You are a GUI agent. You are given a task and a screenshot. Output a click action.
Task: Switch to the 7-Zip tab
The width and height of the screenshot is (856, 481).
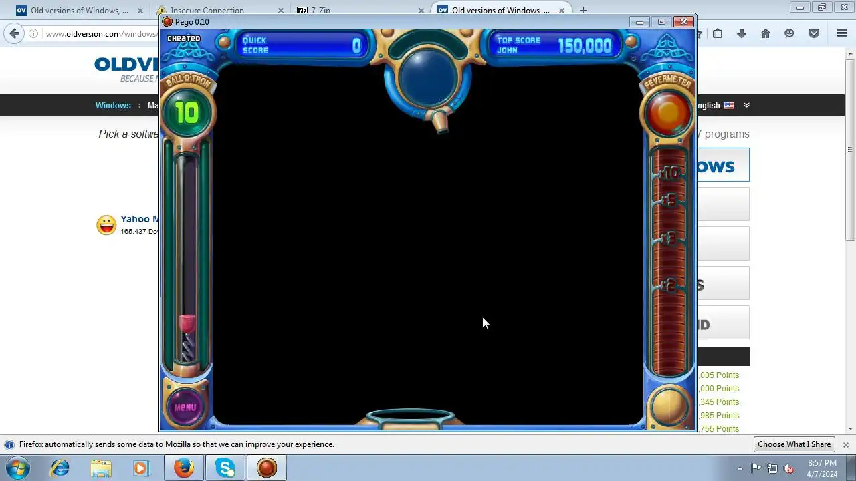358,11
